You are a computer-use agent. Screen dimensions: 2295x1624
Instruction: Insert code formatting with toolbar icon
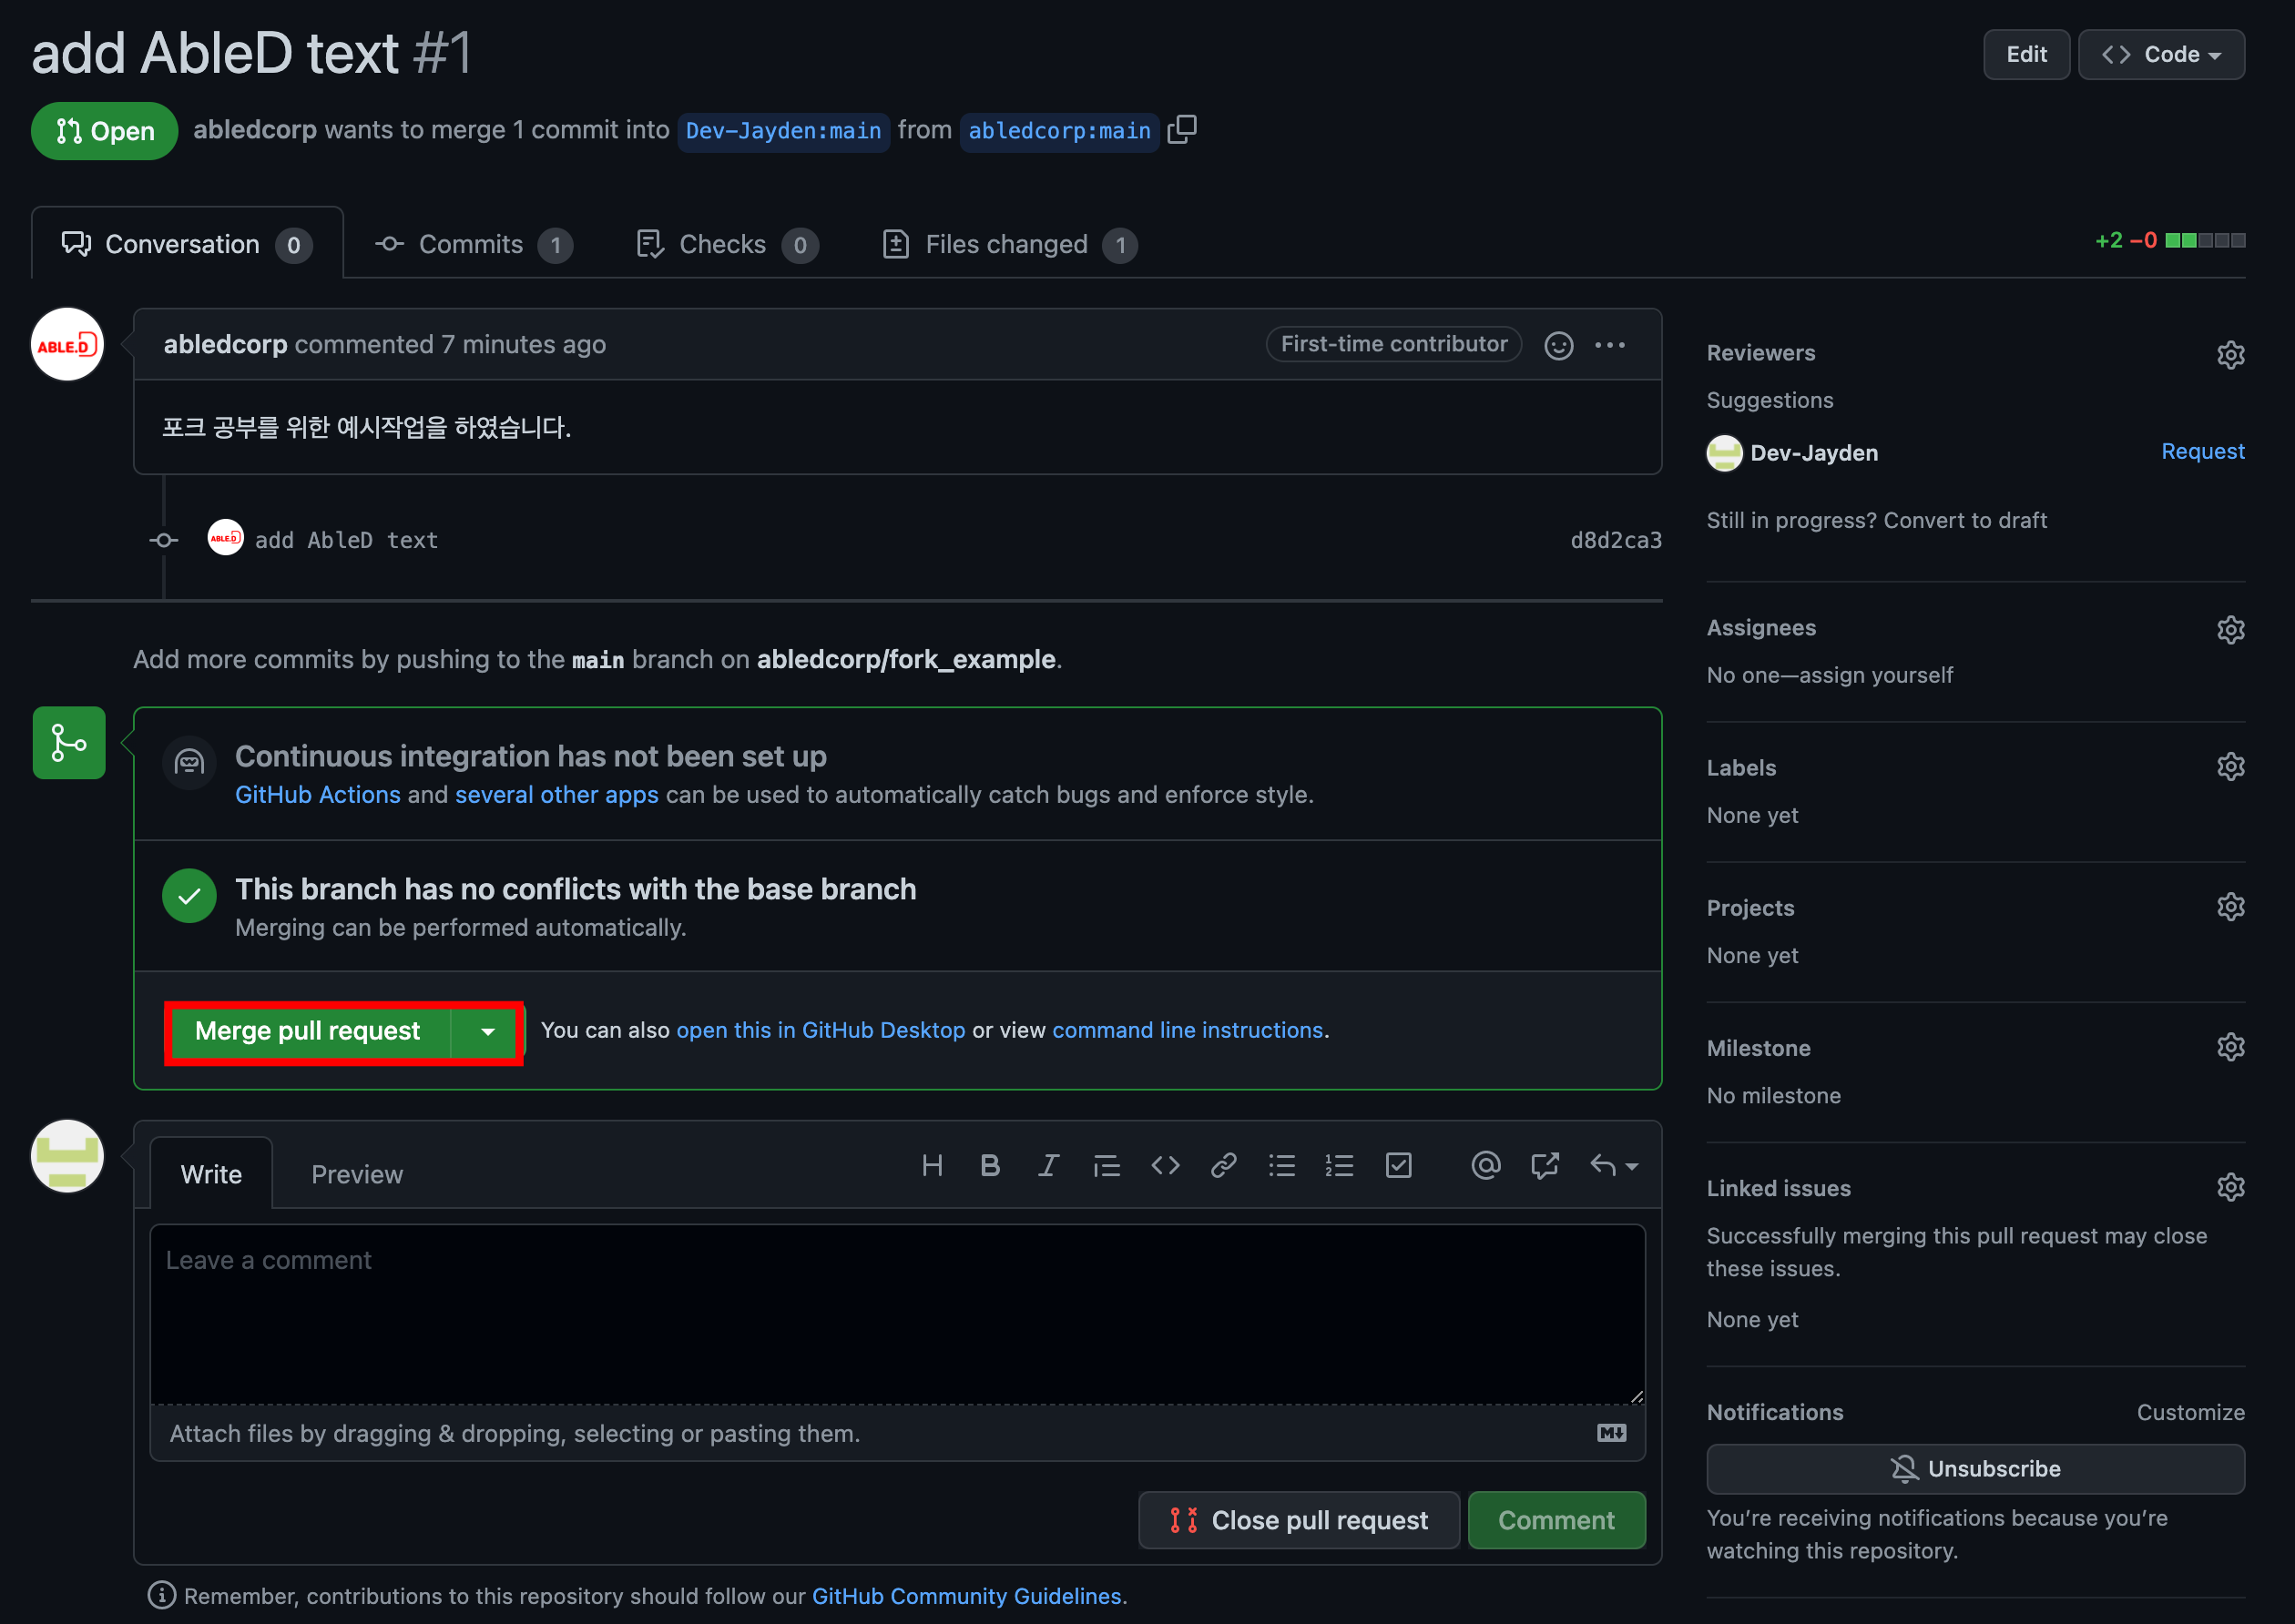[x=1165, y=1166]
